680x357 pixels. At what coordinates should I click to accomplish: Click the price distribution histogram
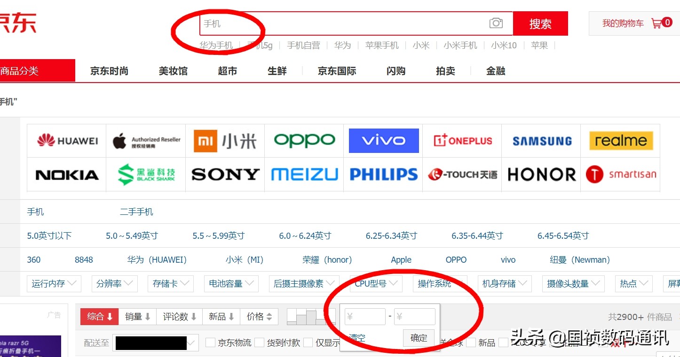click(310, 316)
